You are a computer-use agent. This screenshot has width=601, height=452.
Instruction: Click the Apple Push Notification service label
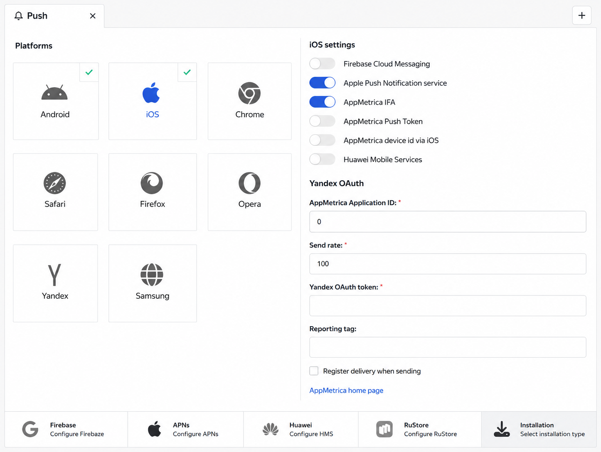pyautogui.click(x=395, y=83)
